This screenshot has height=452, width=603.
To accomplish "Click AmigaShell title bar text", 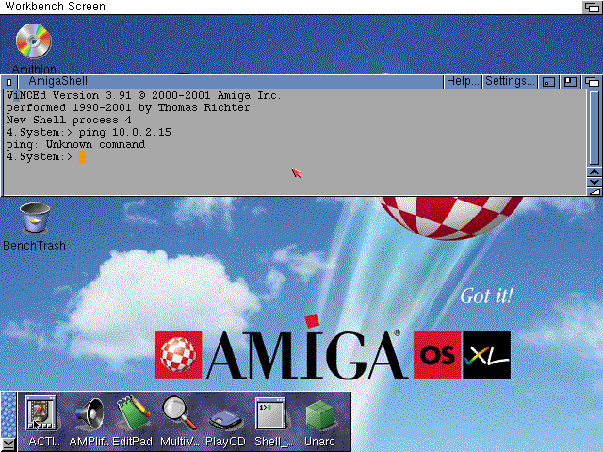I will pos(58,81).
